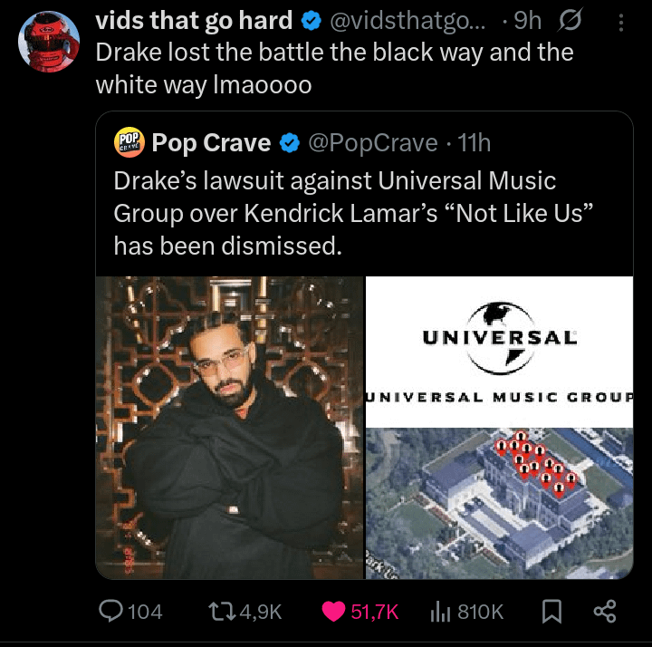Viewport: 652px width, 647px height.
Task: Click the blue verified badge beside Pop Crave
Action: pyautogui.click(x=290, y=142)
